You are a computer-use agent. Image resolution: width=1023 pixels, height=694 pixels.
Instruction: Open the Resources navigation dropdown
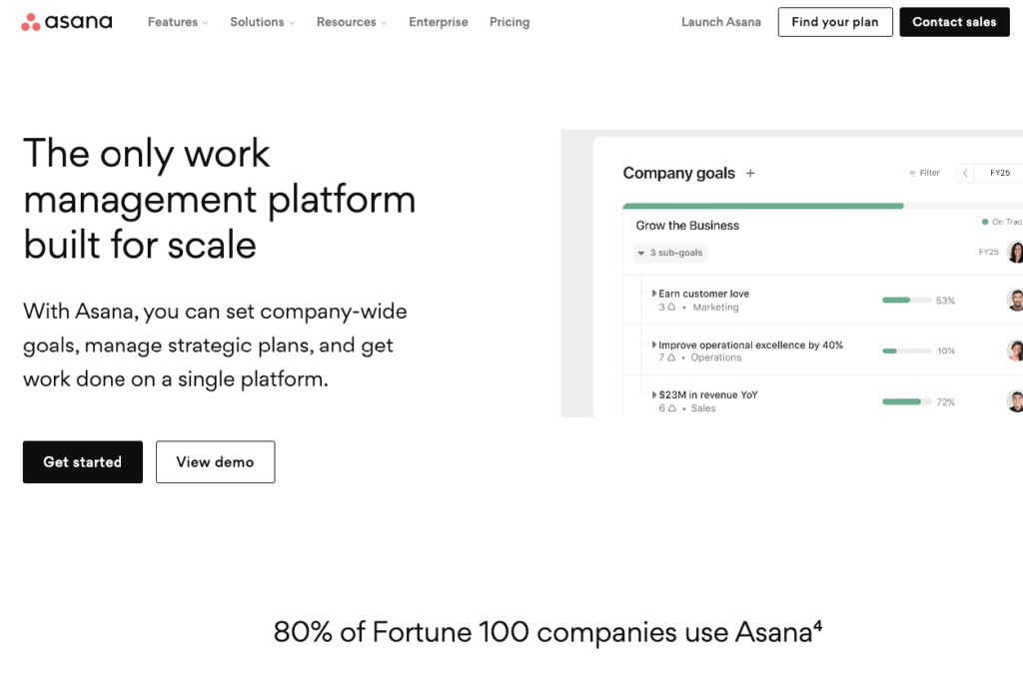point(351,21)
